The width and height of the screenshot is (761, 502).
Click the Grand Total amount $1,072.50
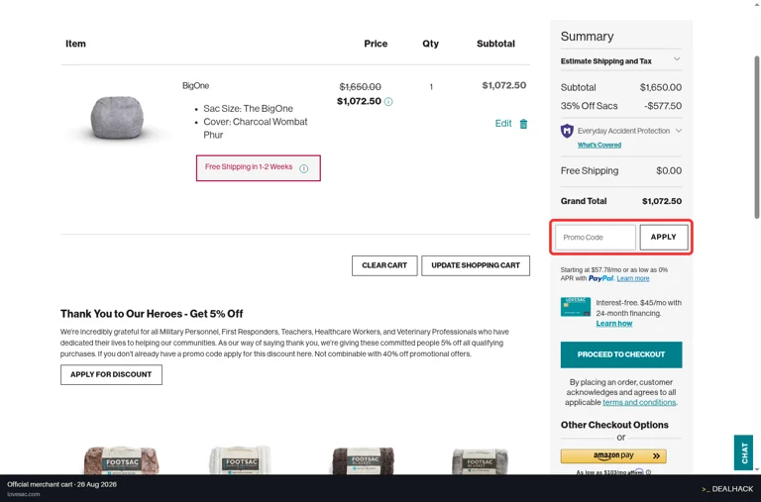pyautogui.click(x=662, y=201)
